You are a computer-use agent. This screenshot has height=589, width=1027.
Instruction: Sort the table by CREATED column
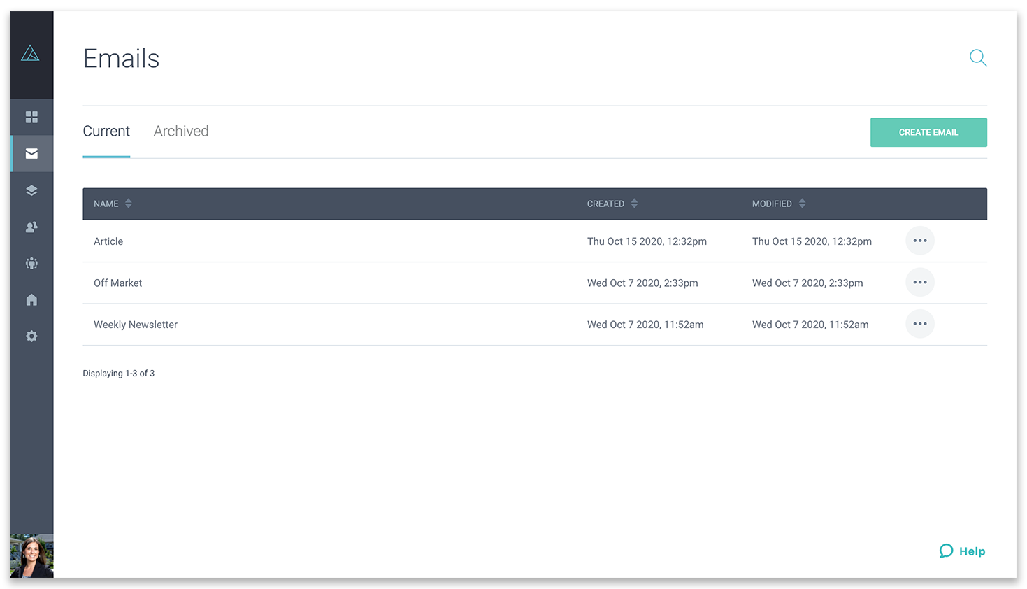pyautogui.click(x=612, y=204)
